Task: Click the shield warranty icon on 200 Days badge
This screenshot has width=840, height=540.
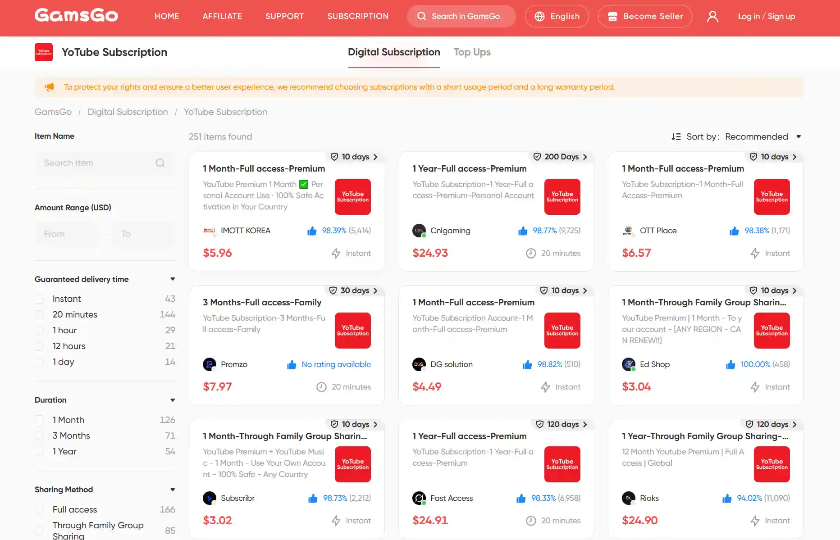Action: click(x=537, y=157)
